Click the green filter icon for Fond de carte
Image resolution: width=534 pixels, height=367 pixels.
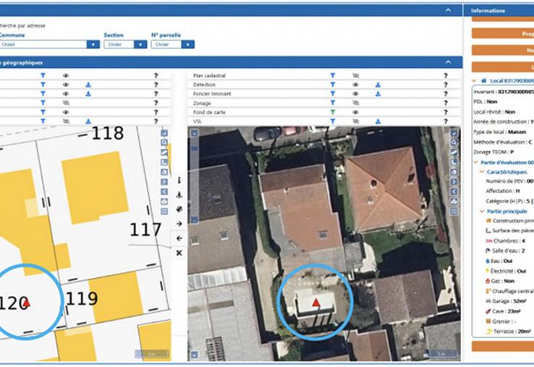332,112
